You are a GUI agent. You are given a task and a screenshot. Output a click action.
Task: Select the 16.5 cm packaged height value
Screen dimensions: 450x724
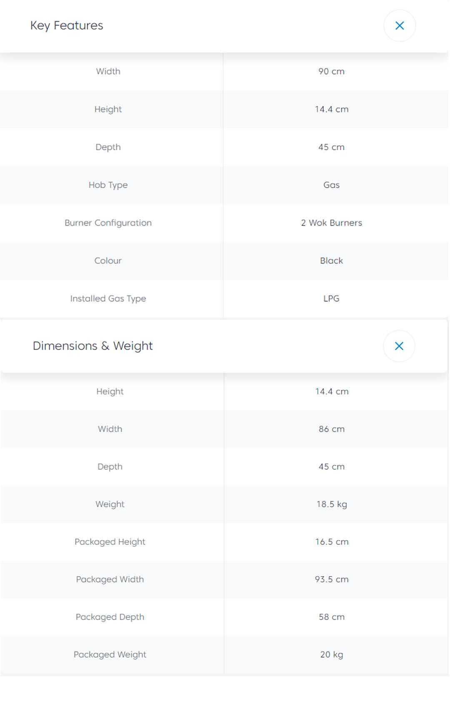coord(331,542)
